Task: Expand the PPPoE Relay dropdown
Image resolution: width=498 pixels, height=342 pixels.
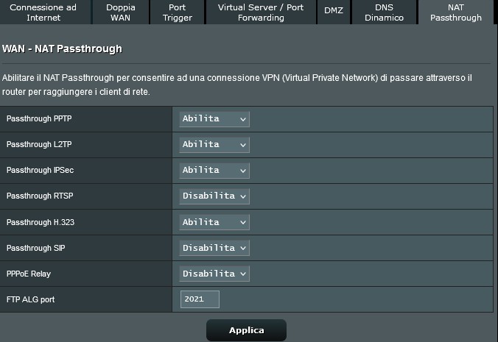Action: (x=214, y=274)
